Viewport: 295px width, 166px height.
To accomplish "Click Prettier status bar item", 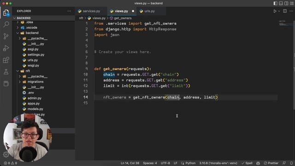I will (x=271, y=163).
